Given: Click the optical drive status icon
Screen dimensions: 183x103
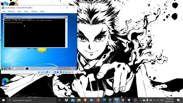Looking at the screenshot, I should point(42,72).
